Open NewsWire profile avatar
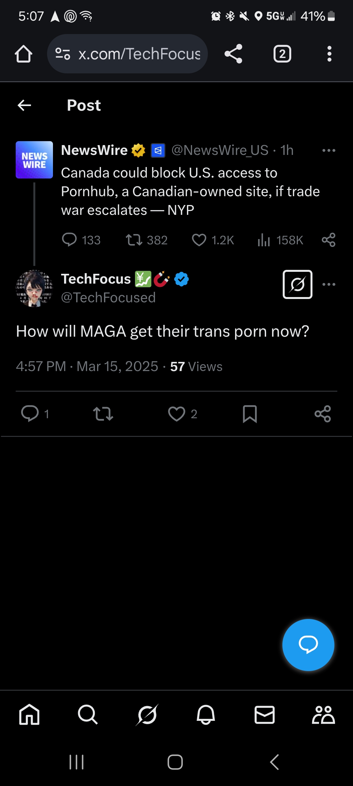 click(34, 160)
